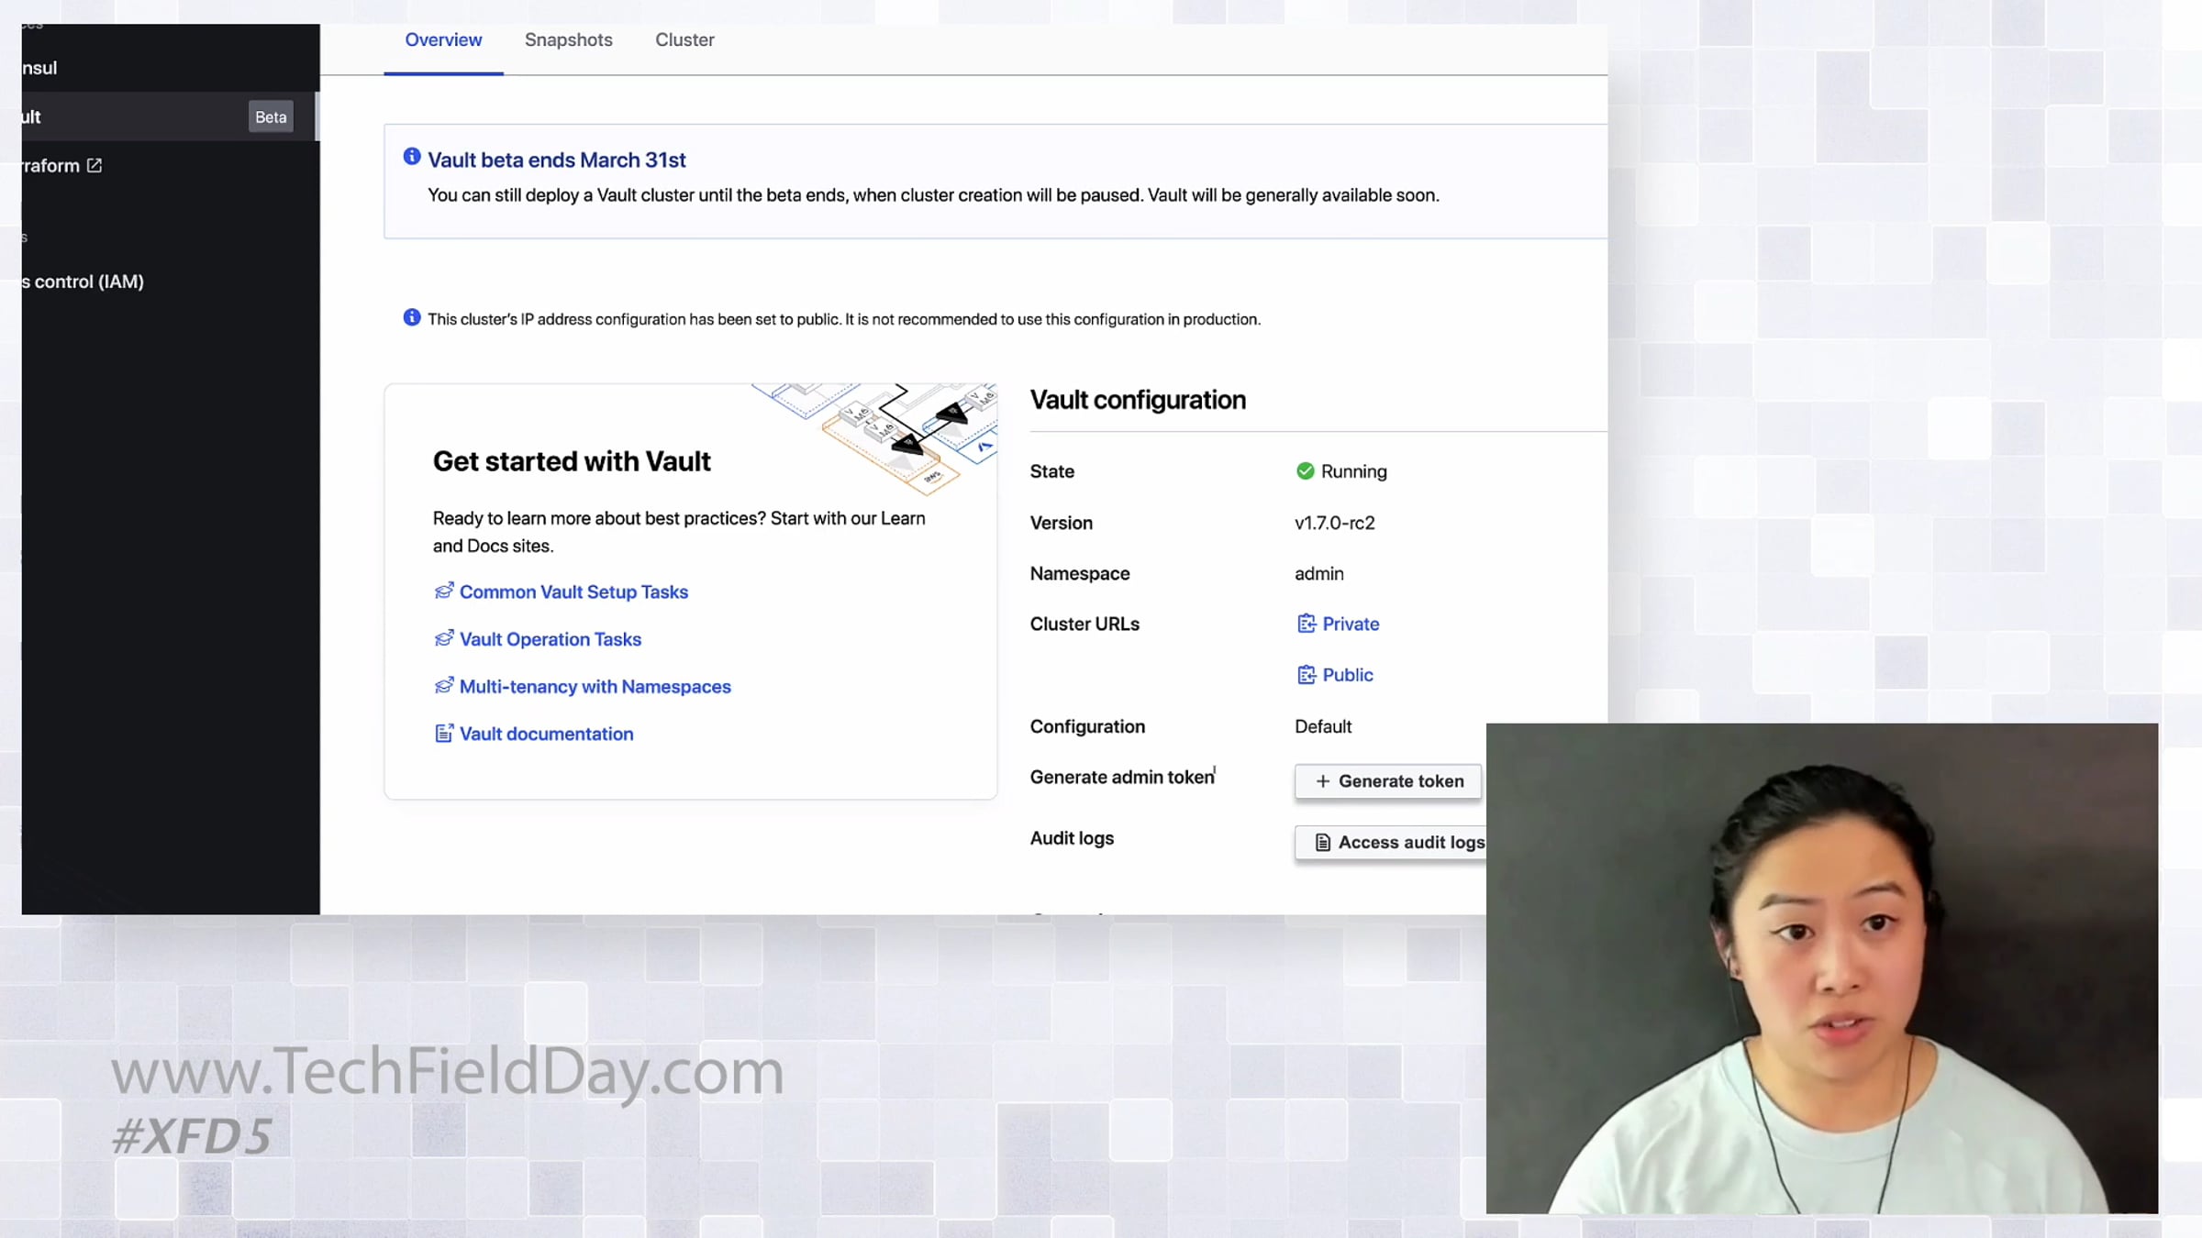The width and height of the screenshot is (2202, 1238).
Task: Open Common Vault Setup Tasks link
Action: pos(573,592)
